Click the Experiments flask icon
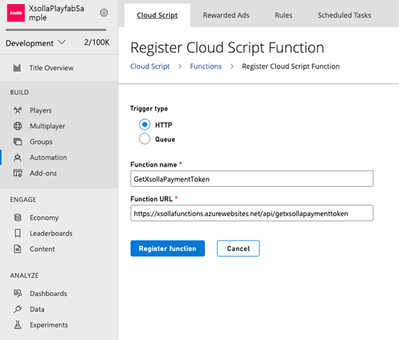The width and height of the screenshot is (399, 340). (18, 325)
